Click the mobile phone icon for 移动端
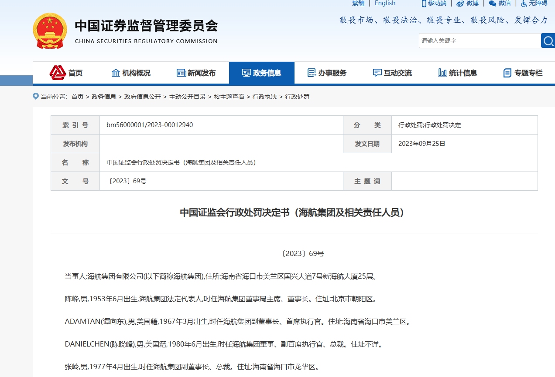 424,3
